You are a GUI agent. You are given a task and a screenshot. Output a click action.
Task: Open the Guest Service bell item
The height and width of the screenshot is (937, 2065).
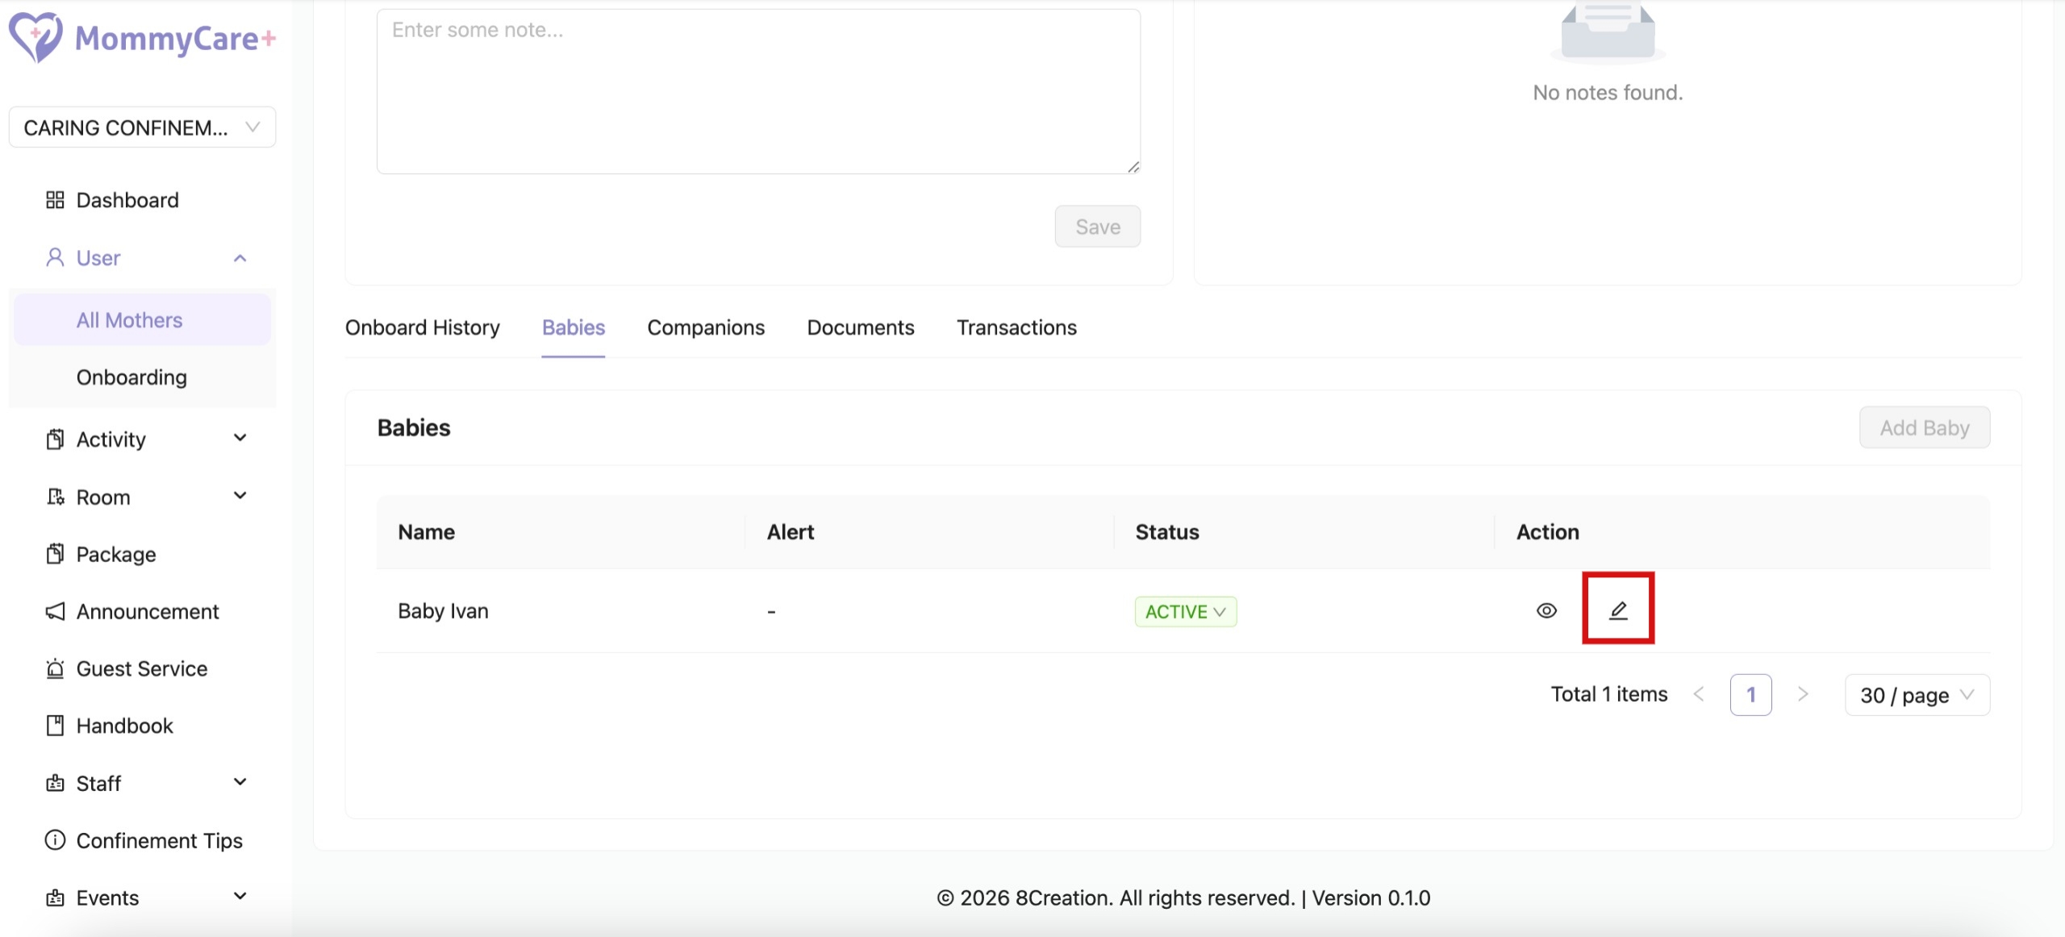click(x=142, y=668)
